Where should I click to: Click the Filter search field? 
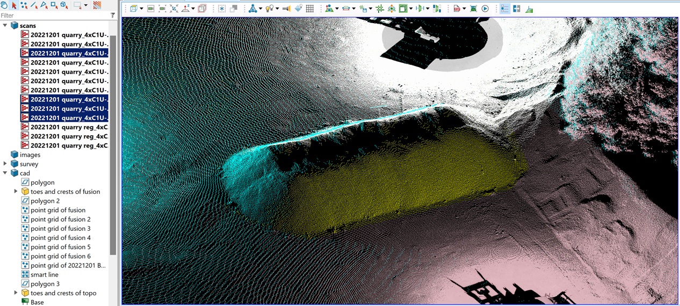54,16
